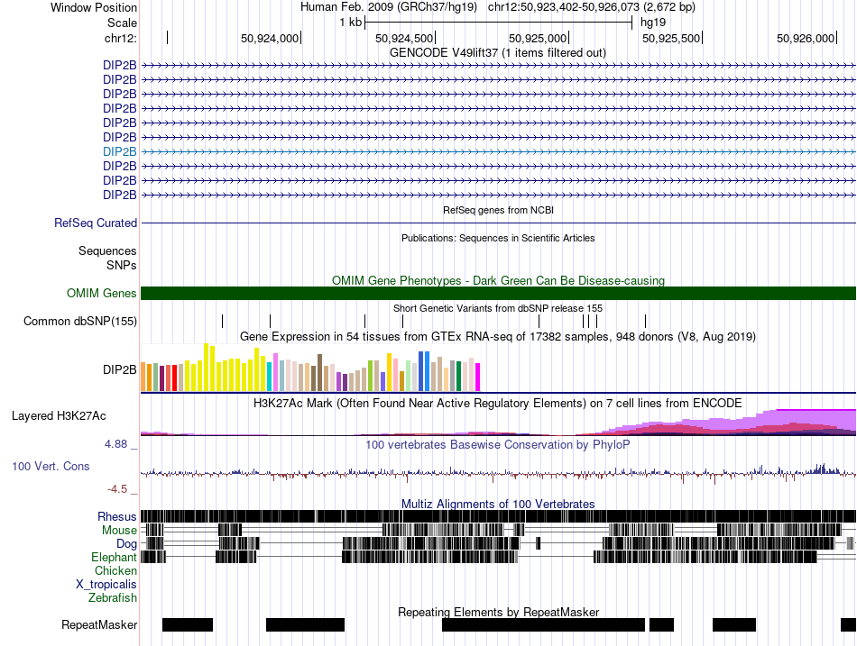Click the Elephant alignment label
Screen dimensions: 857x646
tap(114, 558)
